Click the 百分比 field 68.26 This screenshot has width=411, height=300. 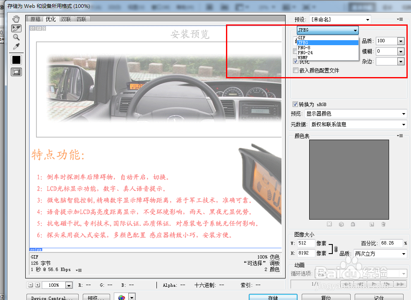[x=391, y=243]
